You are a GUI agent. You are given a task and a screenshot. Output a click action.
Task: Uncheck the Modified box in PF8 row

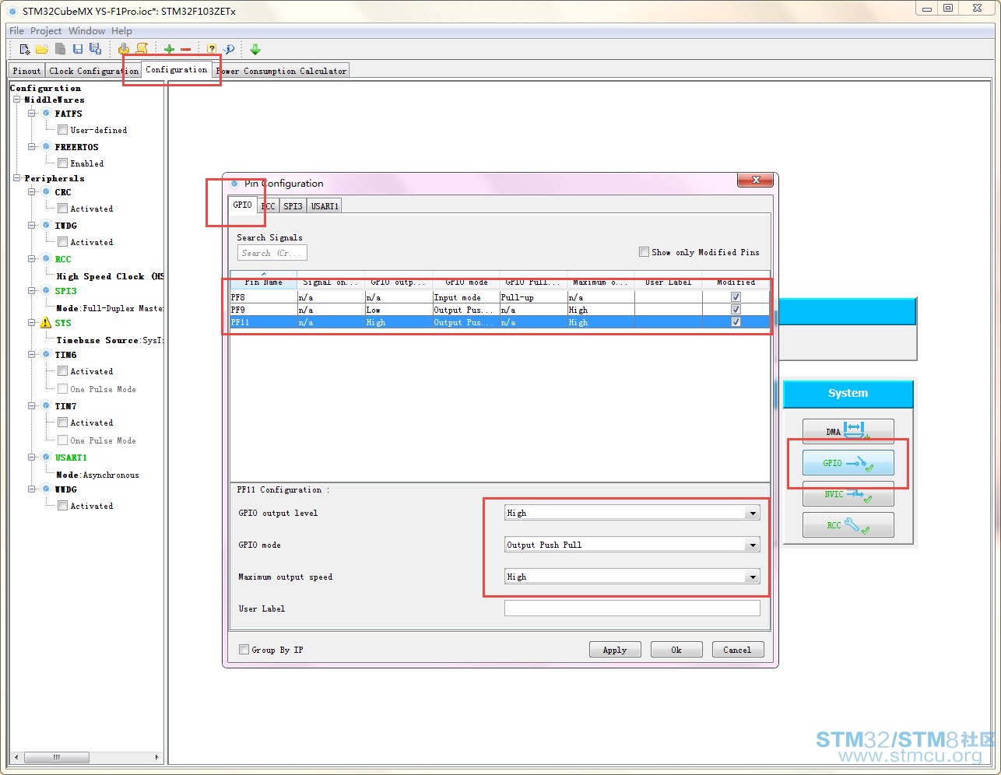coord(736,297)
